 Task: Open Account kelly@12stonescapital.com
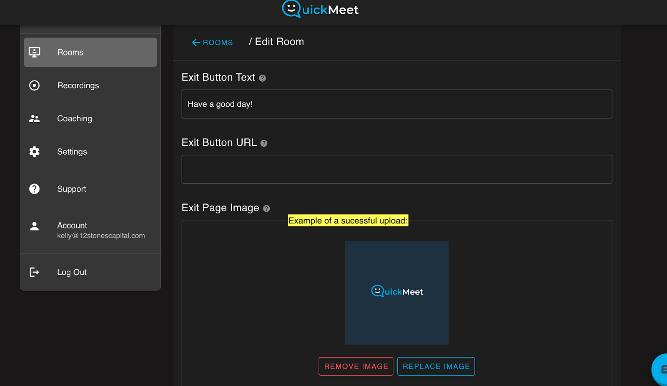coord(90,230)
